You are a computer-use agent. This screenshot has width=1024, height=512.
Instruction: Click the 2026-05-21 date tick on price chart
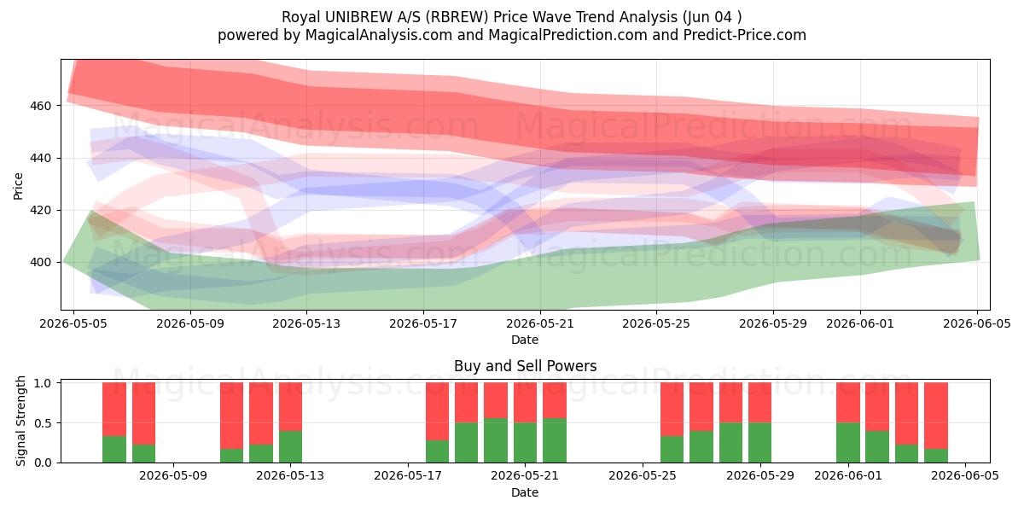[540, 323]
